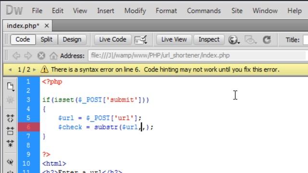Click the Refresh design view icon

click(x=267, y=40)
